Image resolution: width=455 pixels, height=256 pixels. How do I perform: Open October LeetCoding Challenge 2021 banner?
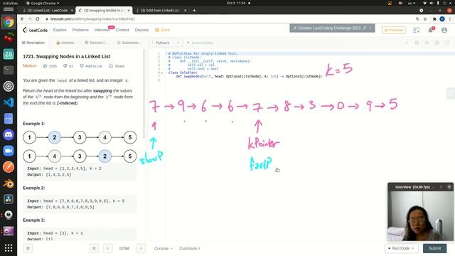tap(332, 28)
